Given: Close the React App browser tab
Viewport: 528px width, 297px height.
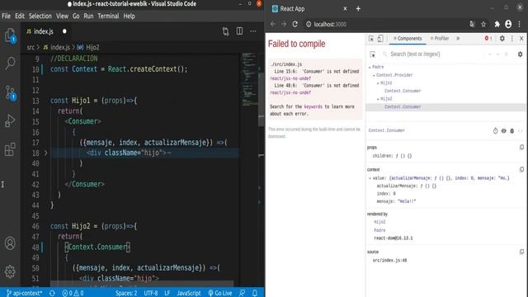Looking at the screenshot, I should click(345, 9).
